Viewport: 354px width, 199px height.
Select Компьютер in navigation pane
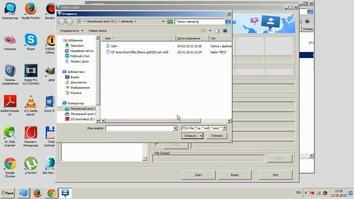76,103
